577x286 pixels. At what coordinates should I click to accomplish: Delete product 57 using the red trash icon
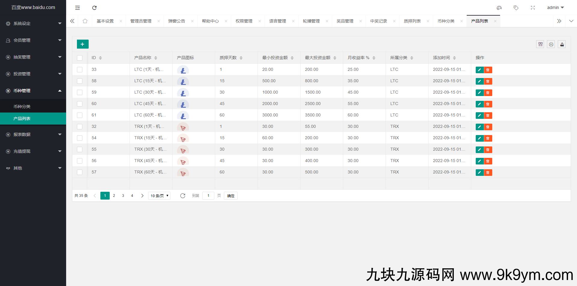pos(488,173)
